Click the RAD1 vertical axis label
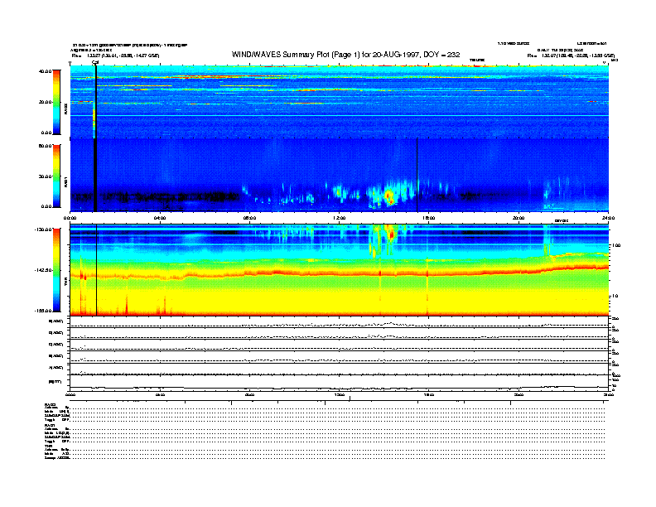This screenshot has height=507, width=656. 65,182
